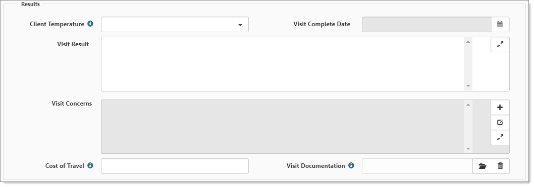Click the Visit Result scrollbar up arrow
The image size is (534, 187).
pos(468,42)
